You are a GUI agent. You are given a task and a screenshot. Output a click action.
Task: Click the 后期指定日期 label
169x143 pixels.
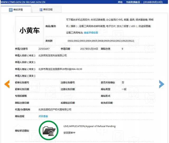(68, 103)
